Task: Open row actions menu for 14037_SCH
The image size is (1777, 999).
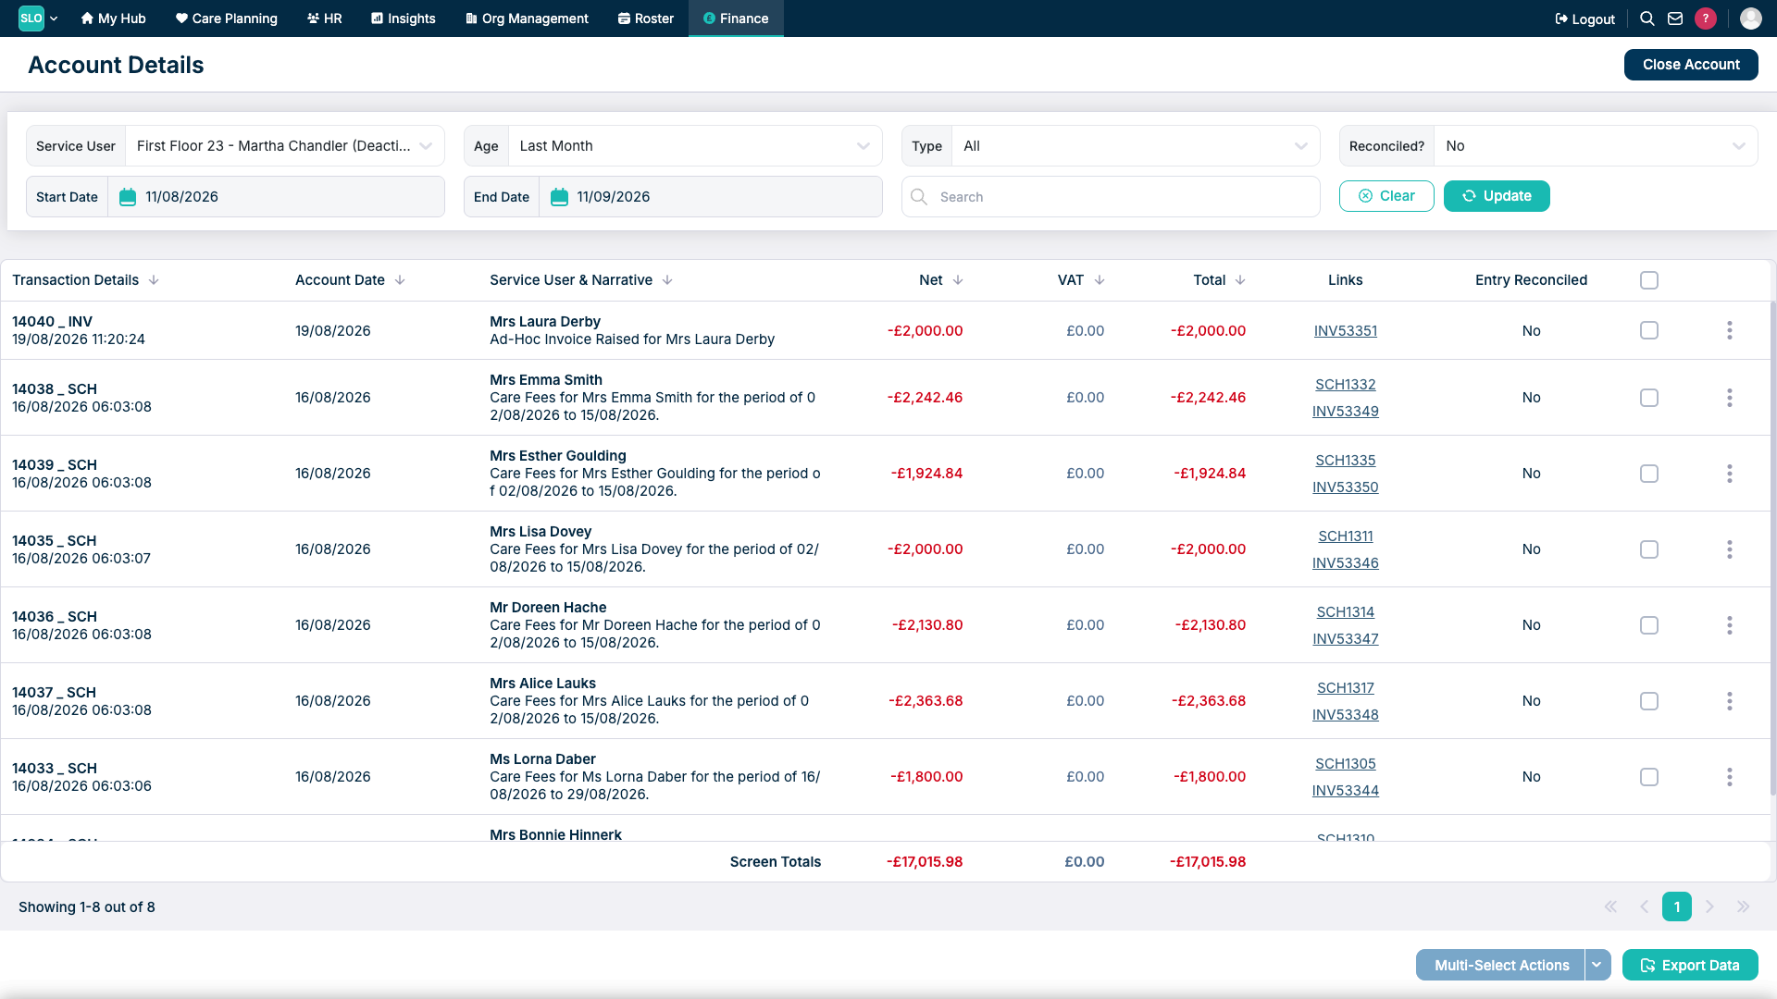Action: point(1729,701)
